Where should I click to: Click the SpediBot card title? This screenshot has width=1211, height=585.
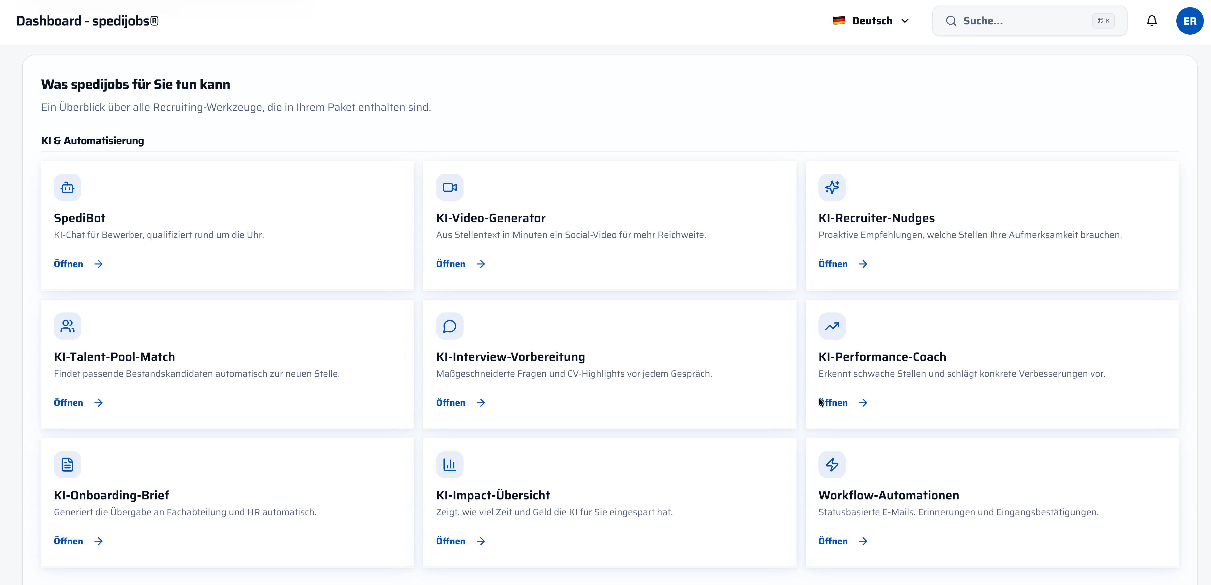tap(80, 218)
